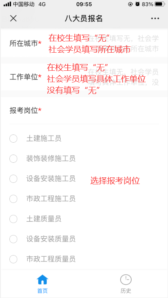Choose 市政工程施工员 radio button
The width and height of the screenshot is (168, 298).
click(x=13, y=199)
